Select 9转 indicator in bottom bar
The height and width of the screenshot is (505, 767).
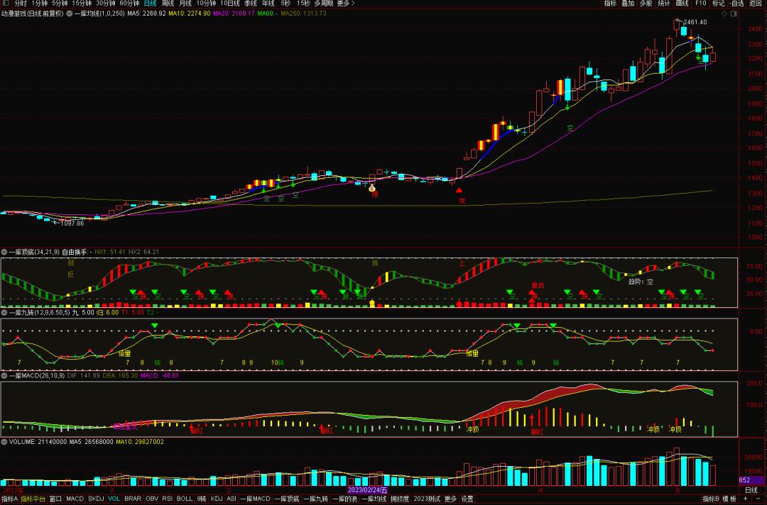pos(202,499)
